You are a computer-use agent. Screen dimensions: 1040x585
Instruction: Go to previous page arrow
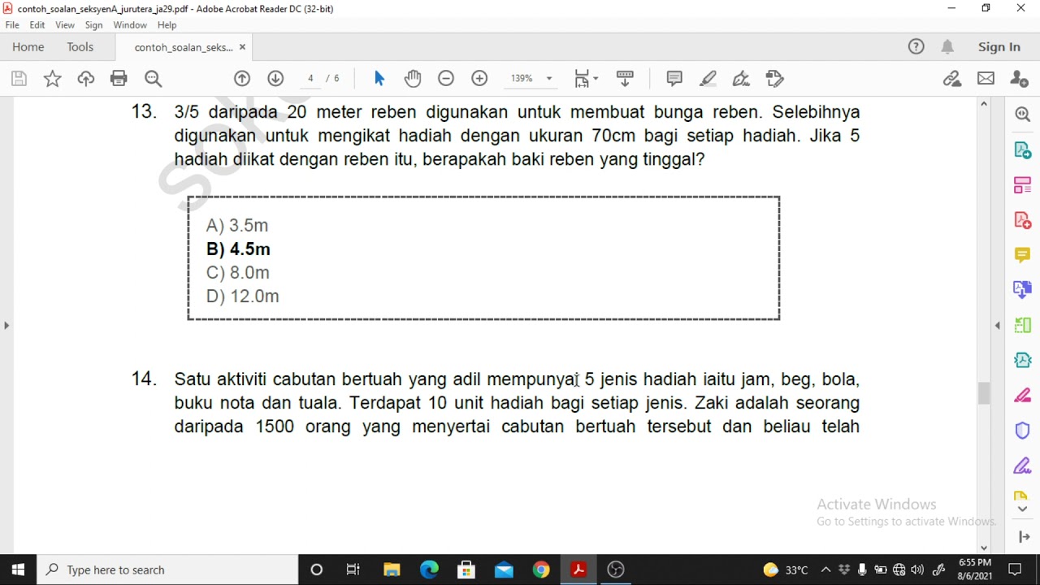[242, 79]
